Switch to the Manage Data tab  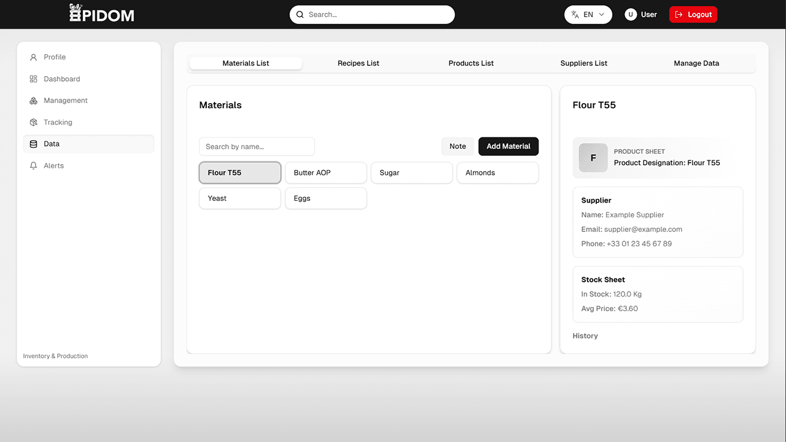696,63
